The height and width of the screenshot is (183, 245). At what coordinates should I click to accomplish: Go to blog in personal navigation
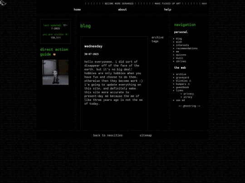179,38
